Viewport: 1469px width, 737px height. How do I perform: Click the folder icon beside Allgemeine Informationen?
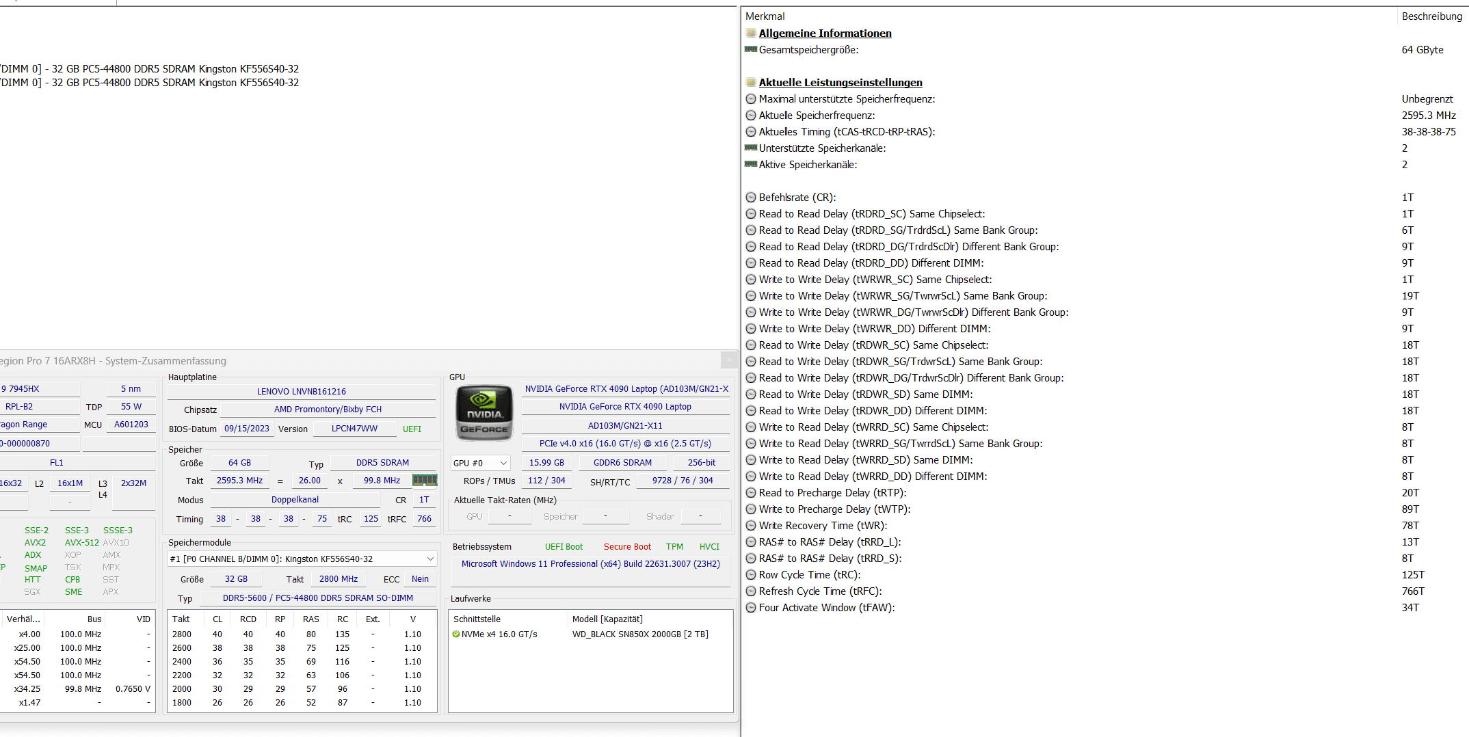(751, 33)
